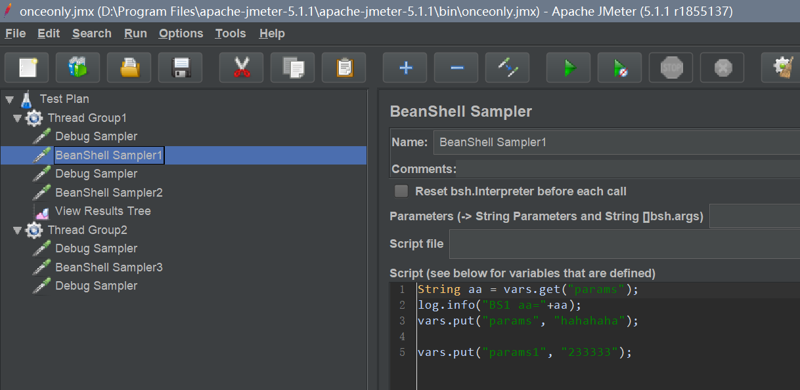The height and width of the screenshot is (390, 800).
Task: Click line number 4 in script gutter
Action: 402,337
